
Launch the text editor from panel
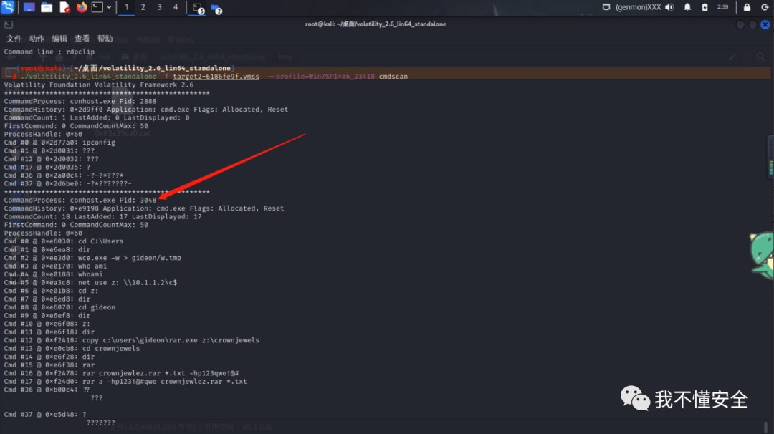[x=64, y=7]
